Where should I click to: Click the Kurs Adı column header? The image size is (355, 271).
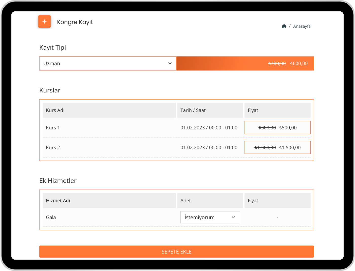coord(109,110)
